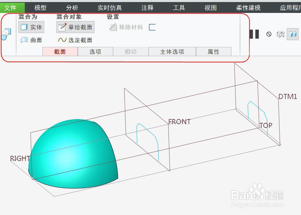Open the 截面 sections panel tab
This screenshot has width=301, height=215.
tap(60, 51)
